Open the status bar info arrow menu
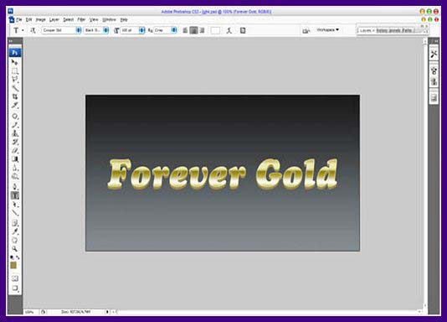Image resolution: width=447 pixels, height=322 pixels. pos(107,312)
